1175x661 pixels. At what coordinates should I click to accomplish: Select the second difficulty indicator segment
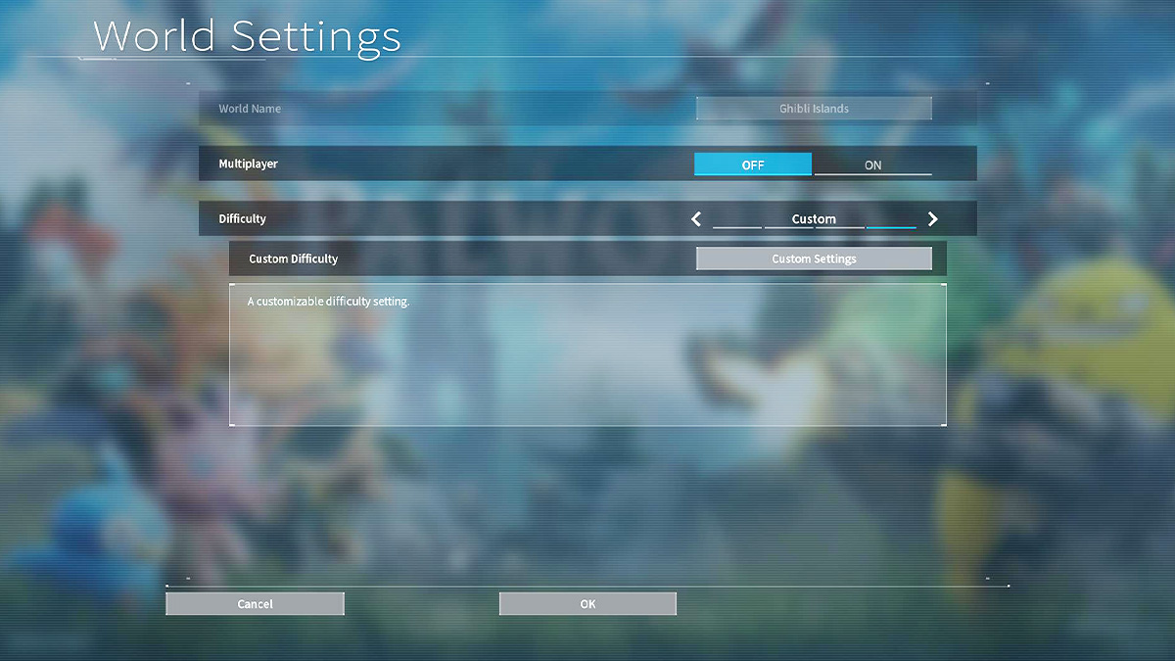click(x=788, y=226)
